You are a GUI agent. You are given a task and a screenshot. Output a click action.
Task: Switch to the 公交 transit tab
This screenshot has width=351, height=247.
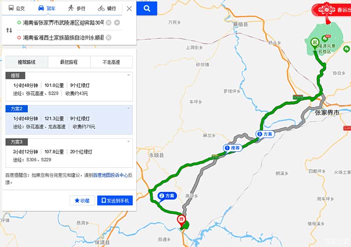coord(17,9)
